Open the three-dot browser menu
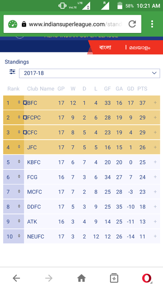This screenshot has height=289, width=163. click(152, 24)
